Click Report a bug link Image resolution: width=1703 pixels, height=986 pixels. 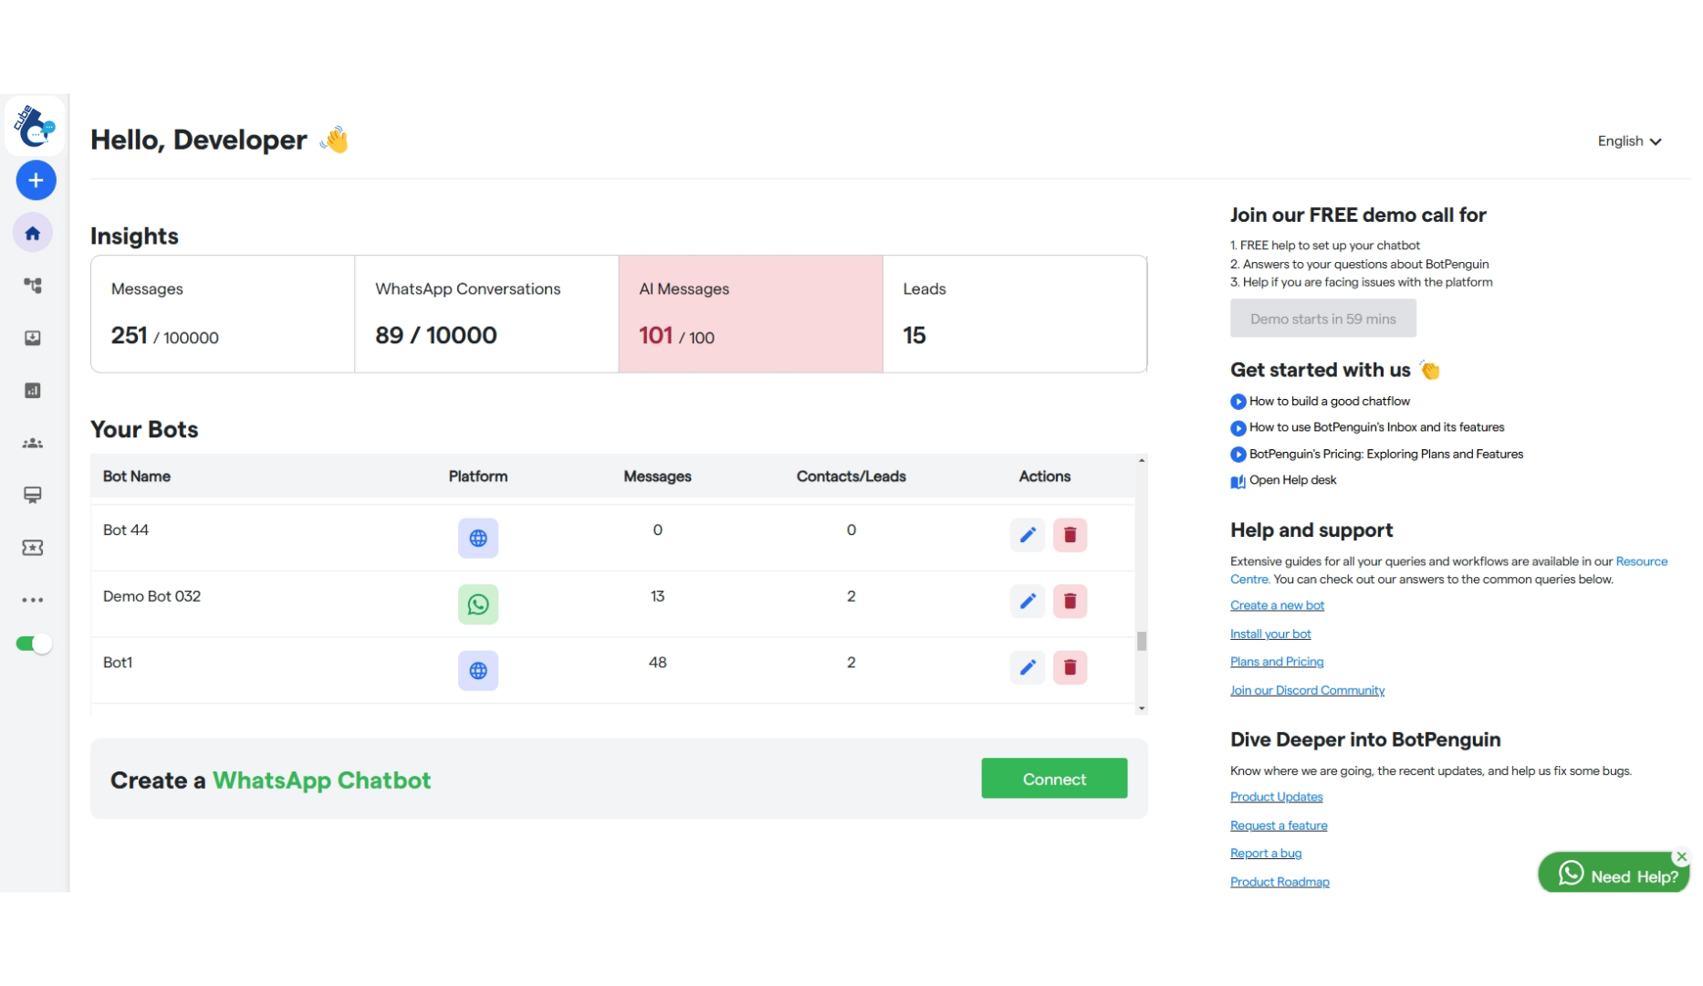coord(1266,855)
